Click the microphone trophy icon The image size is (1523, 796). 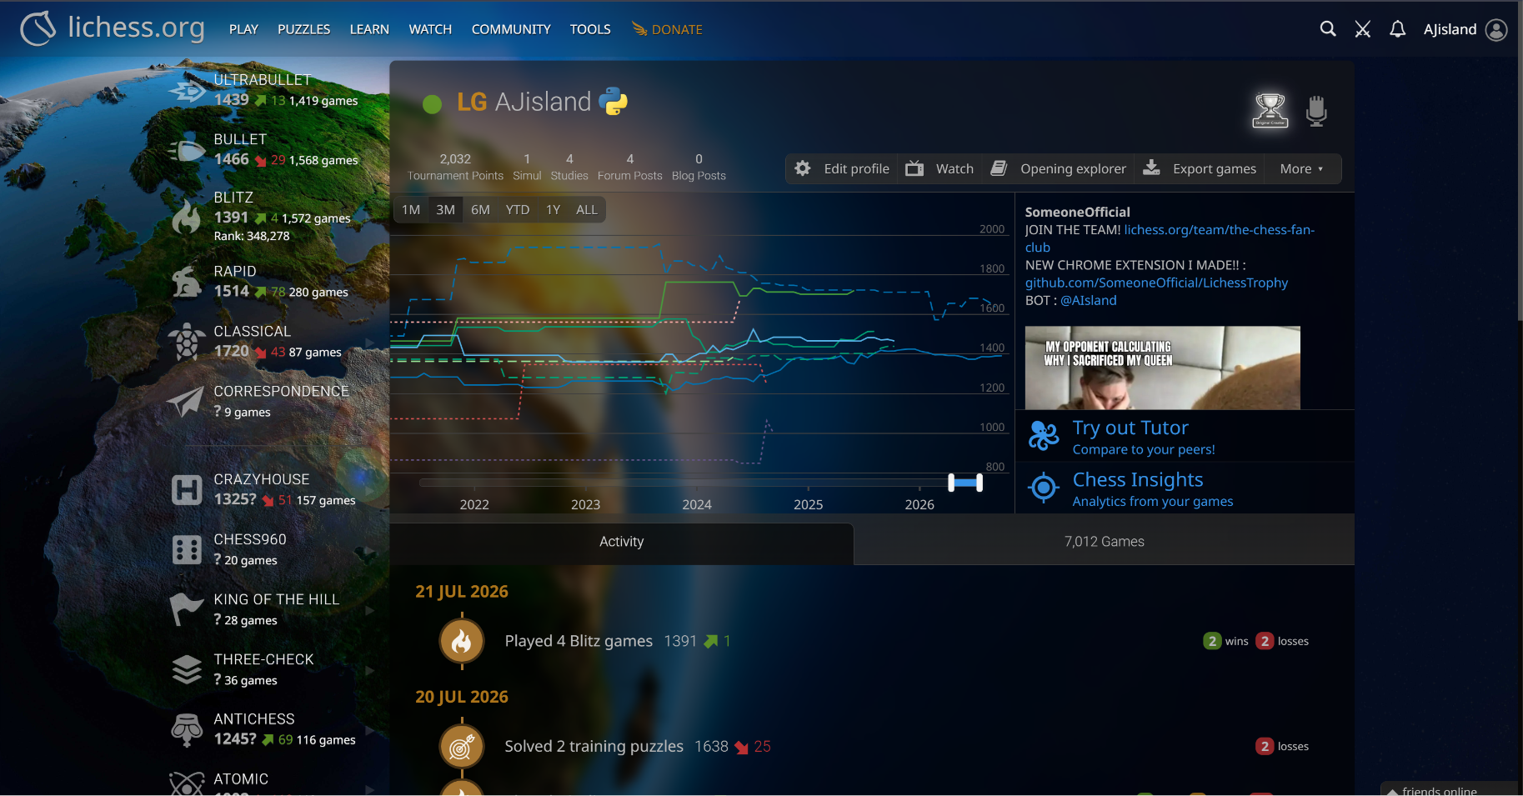tap(1316, 110)
